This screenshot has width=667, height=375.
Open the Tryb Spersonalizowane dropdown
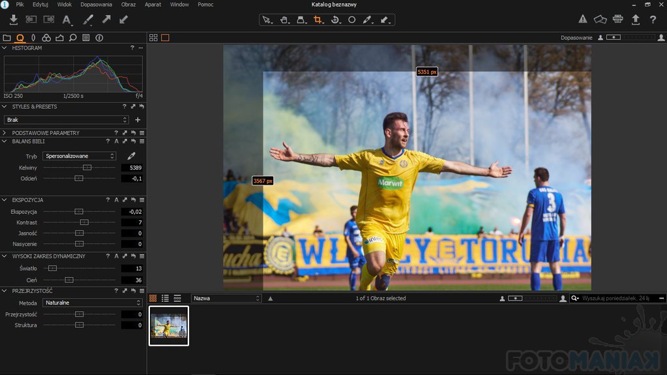(x=79, y=157)
